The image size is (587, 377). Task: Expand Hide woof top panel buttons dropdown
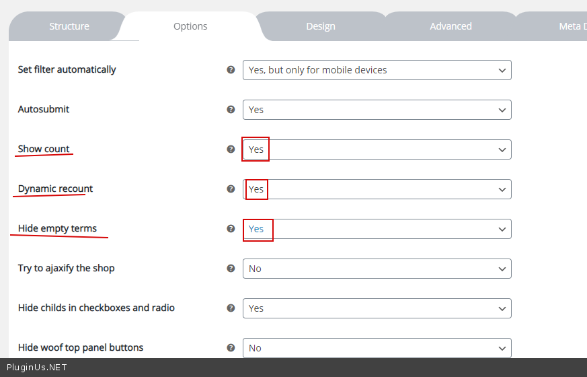tap(377, 348)
